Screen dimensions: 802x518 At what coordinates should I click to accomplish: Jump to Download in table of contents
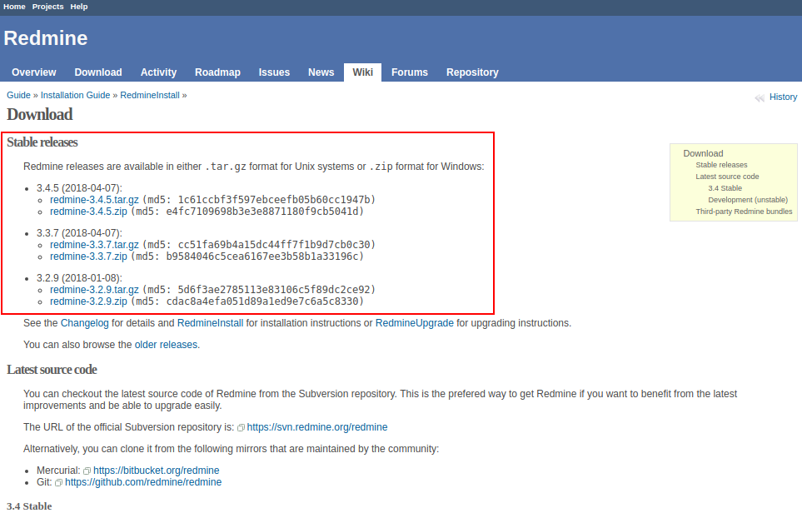(703, 153)
